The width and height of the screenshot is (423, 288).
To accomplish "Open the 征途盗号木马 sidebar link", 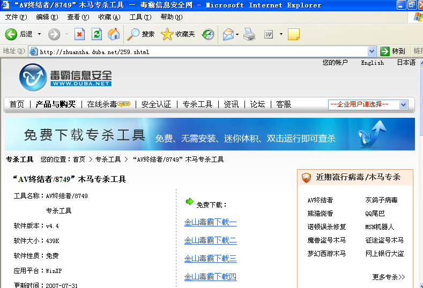I will 384,240.
